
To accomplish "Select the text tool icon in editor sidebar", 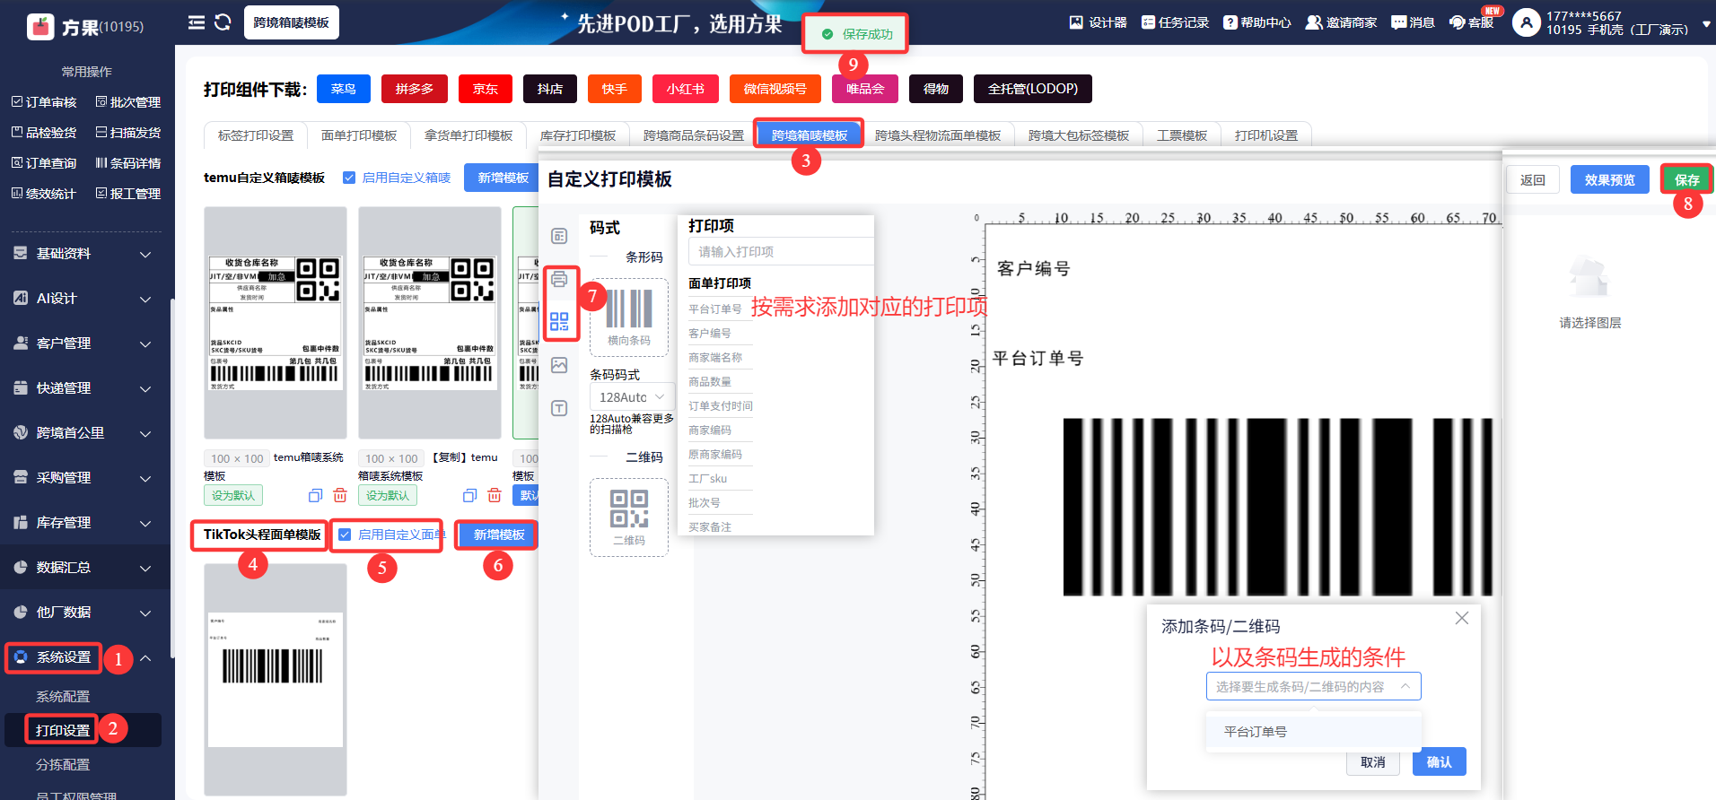I will tap(559, 408).
